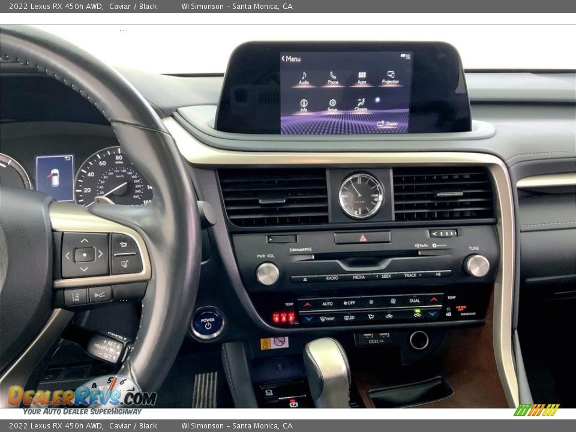Push the TUNE knob
This screenshot has width=576, height=432.
[x=477, y=266]
